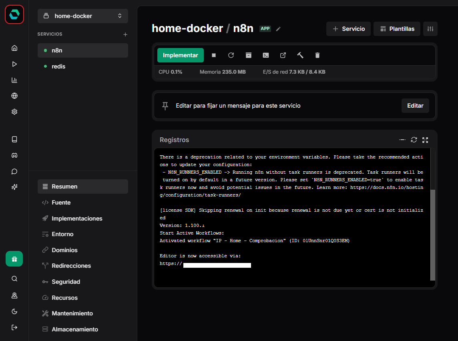Image resolution: width=458 pixels, height=341 pixels.
Task: Open the sliders settings icon button
Action: (430, 29)
